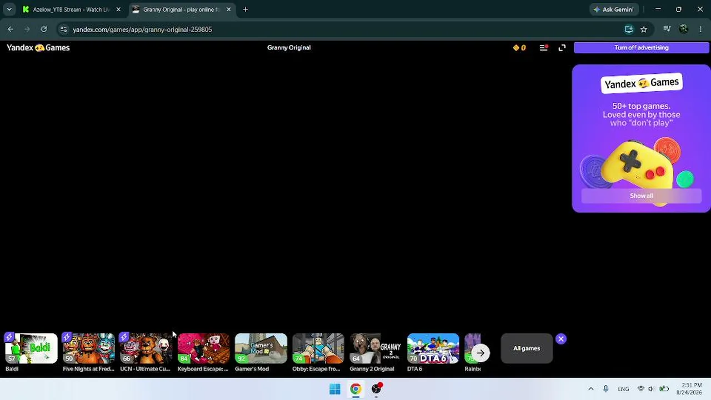The image size is (711, 400).
Task: Open the All games button
Action: click(527, 348)
